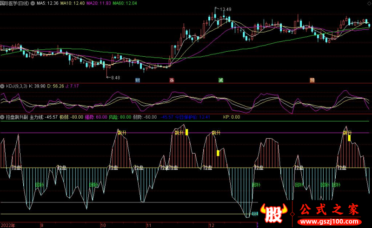The height and width of the screenshot is (228, 372).
Task: Click the MA10: 12.40 value
Action: click(x=73, y=3)
